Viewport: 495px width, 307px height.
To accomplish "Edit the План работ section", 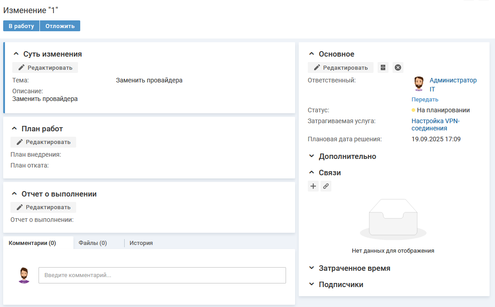I will click(43, 142).
